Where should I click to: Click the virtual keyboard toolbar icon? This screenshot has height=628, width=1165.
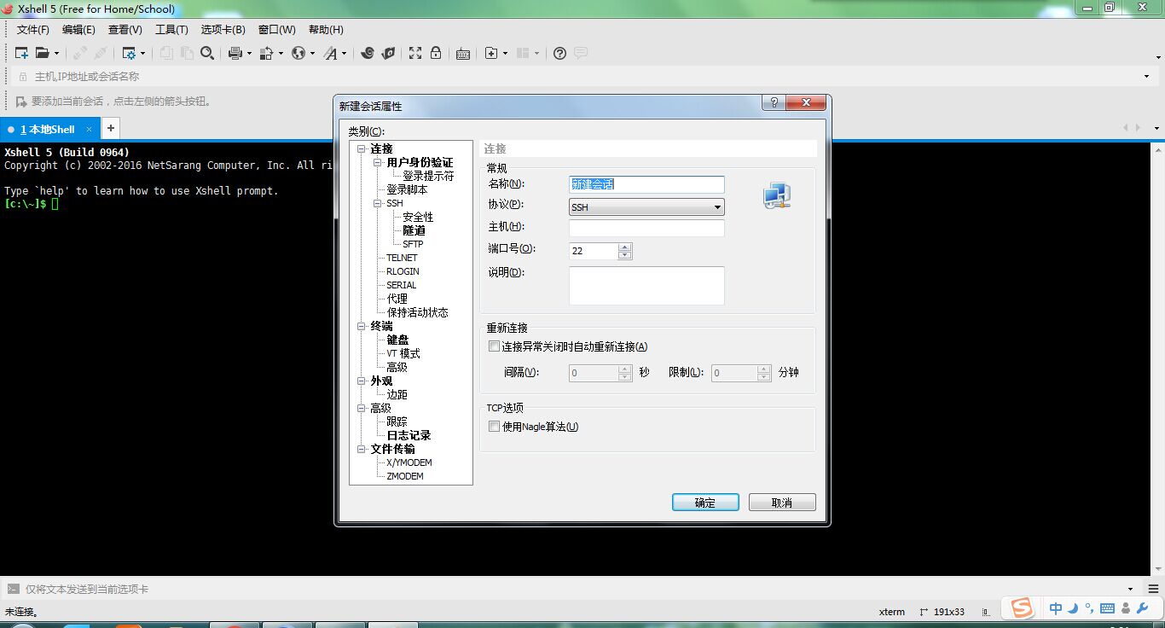tap(463, 53)
